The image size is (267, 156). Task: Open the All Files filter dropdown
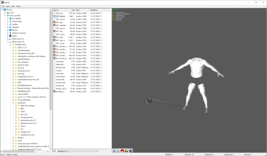78,151
